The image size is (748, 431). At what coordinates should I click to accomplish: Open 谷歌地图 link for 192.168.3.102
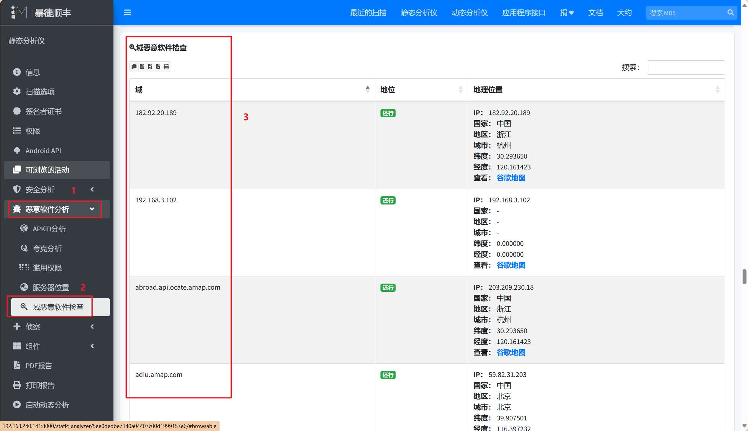511,265
